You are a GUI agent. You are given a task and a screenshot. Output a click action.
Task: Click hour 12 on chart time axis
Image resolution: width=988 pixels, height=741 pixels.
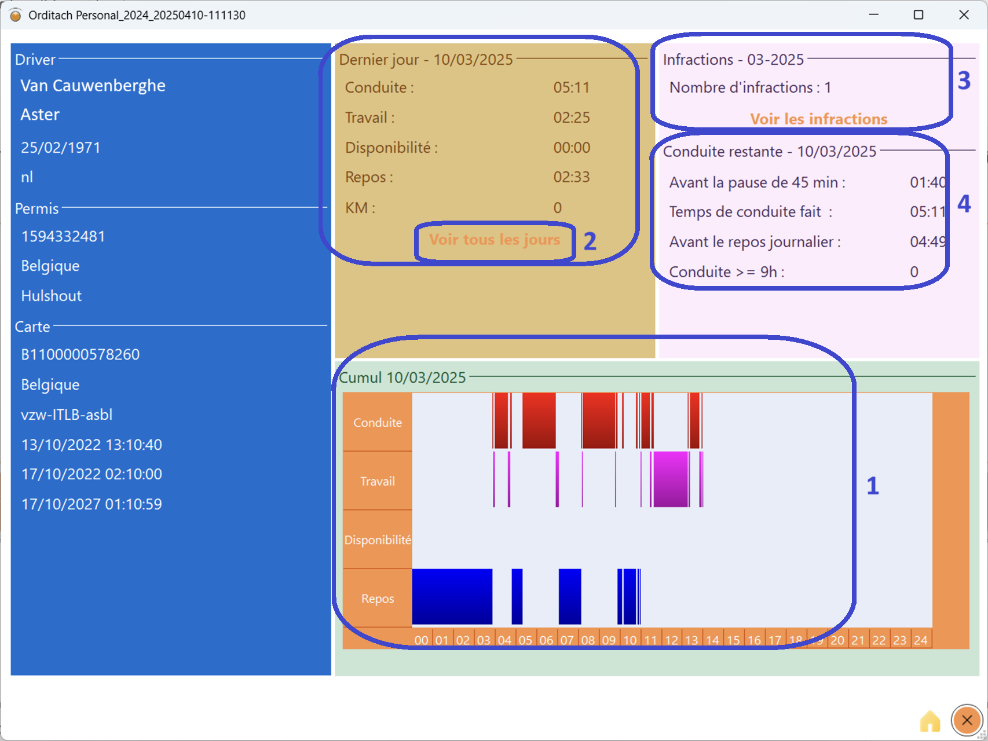[672, 640]
